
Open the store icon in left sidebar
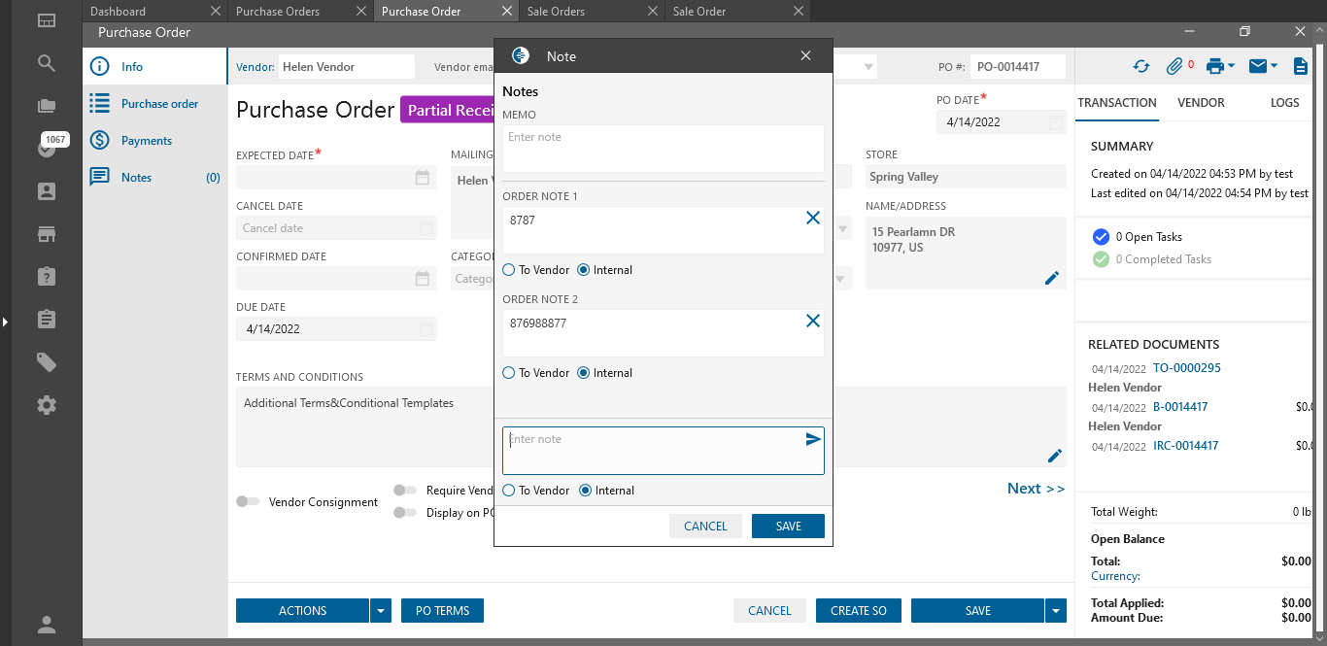(47, 234)
